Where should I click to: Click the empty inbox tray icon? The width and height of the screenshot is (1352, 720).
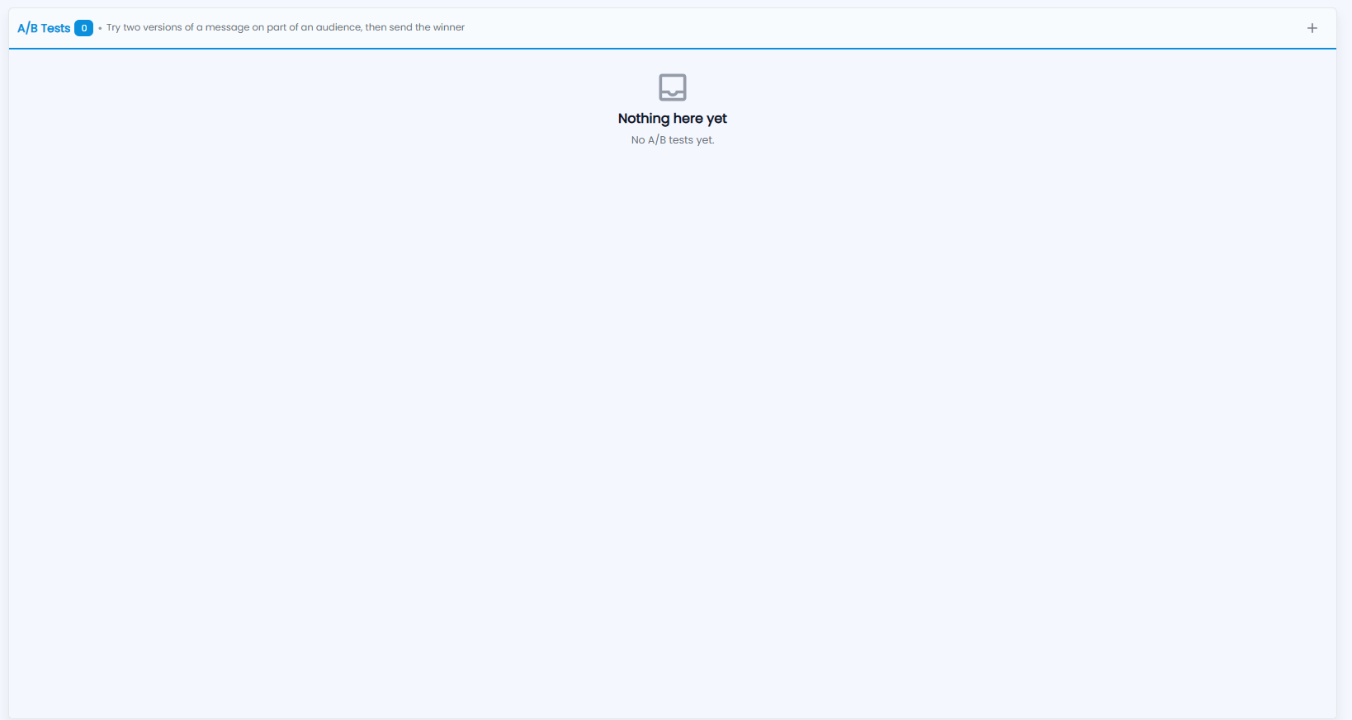pyautogui.click(x=673, y=87)
